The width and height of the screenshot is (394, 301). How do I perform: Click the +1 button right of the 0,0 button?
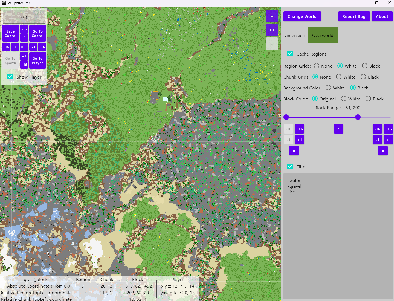(x=33, y=47)
